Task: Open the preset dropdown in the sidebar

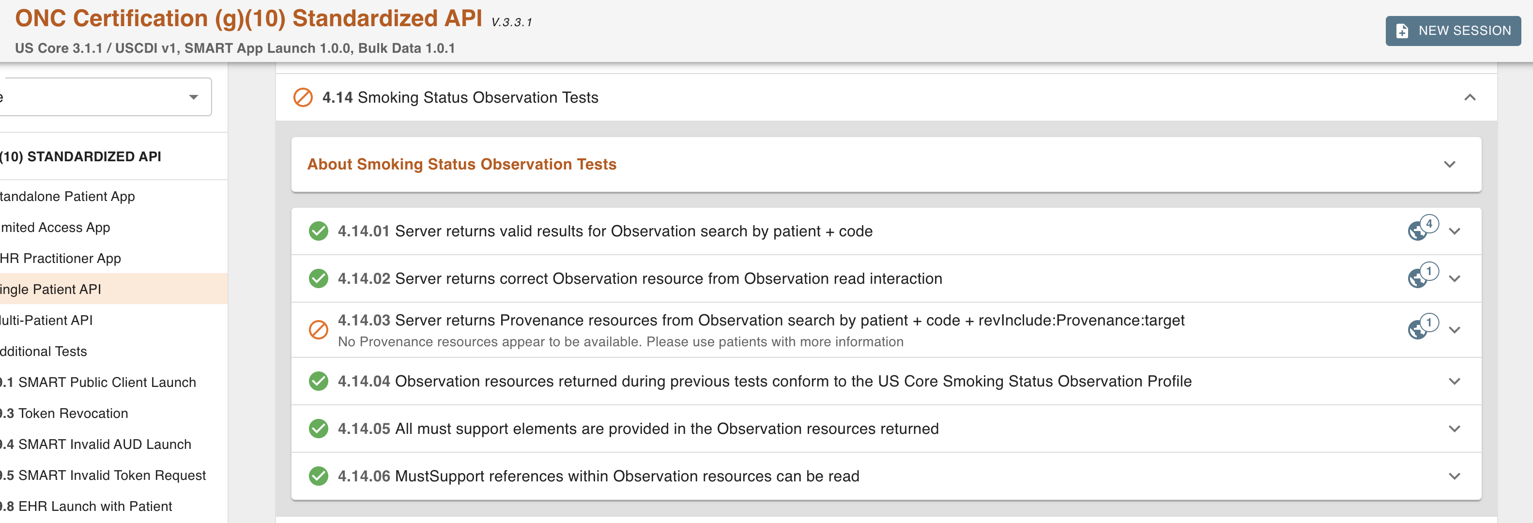Action: tap(193, 97)
